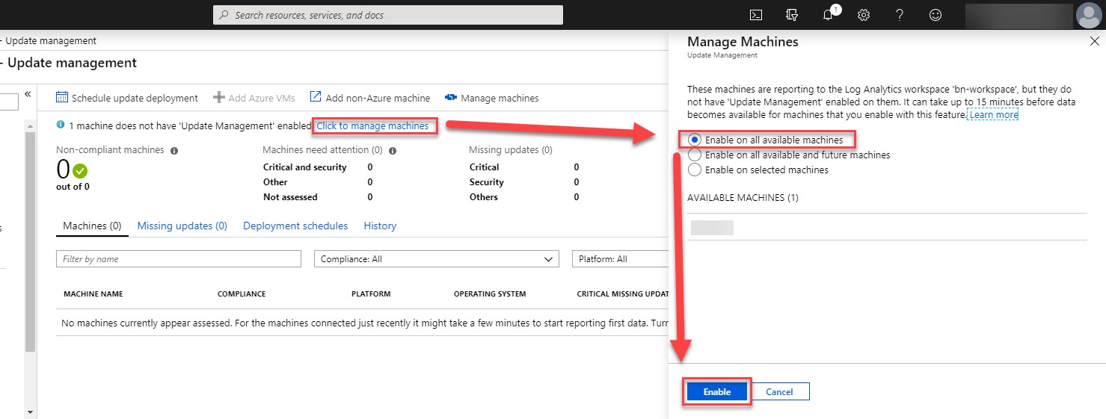The width and height of the screenshot is (1106, 419).
Task: Open the History tab
Action: coord(380,226)
